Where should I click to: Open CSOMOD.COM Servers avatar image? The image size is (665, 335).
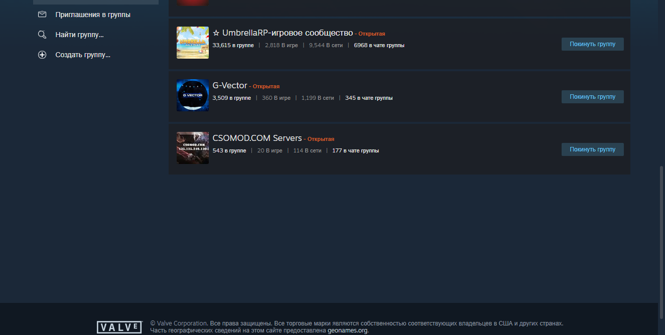[193, 148]
